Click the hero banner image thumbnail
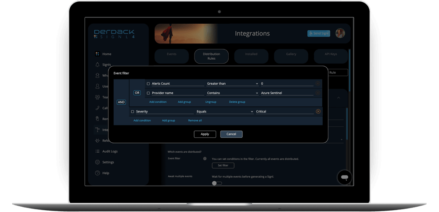439x212 pixels. pyautogui.click(x=186, y=34)
